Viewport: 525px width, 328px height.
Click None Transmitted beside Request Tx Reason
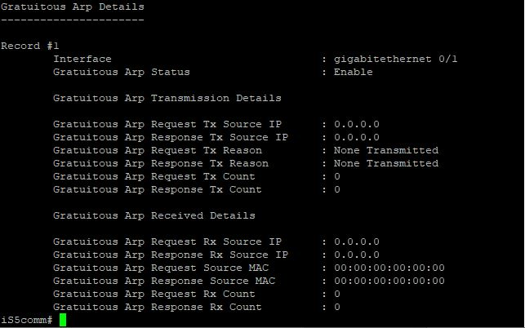pos(386,150)
